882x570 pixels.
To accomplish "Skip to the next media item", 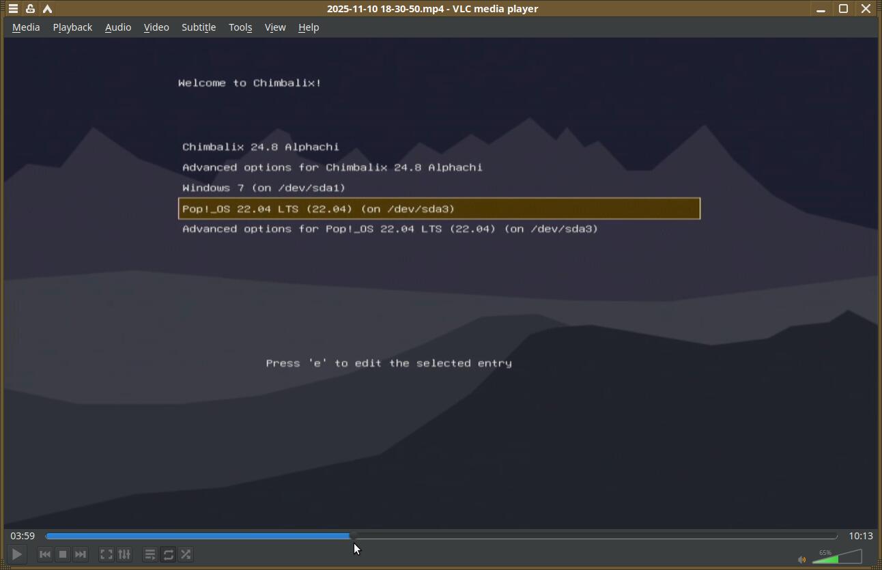I will 81,554.
